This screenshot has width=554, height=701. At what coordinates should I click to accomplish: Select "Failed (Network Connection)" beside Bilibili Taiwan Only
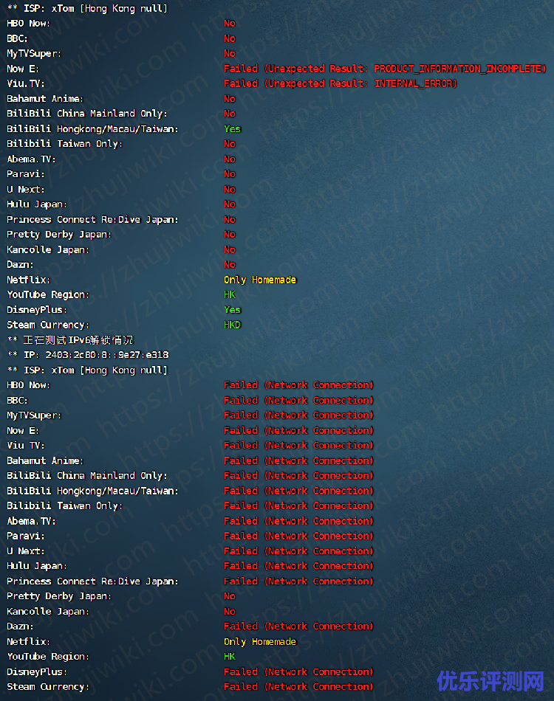[298, 505]
